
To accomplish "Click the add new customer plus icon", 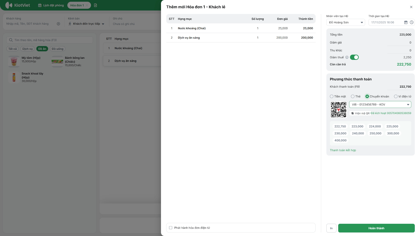I will [58, 24].
